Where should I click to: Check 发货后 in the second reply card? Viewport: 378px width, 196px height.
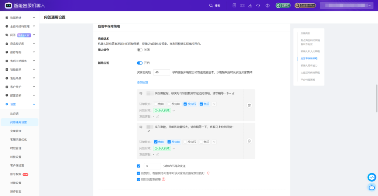(x=185, y=142)
